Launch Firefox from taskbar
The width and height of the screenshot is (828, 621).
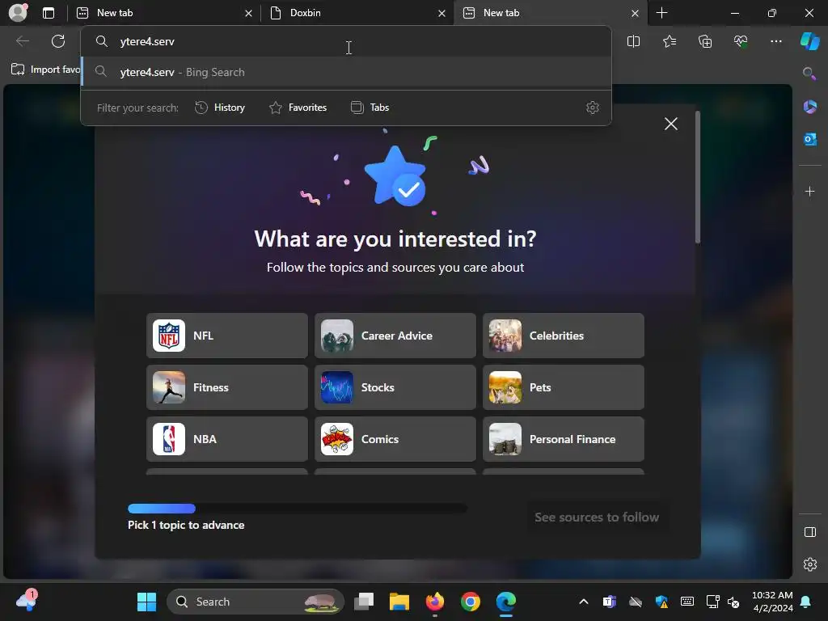click(x=434, y=602)
